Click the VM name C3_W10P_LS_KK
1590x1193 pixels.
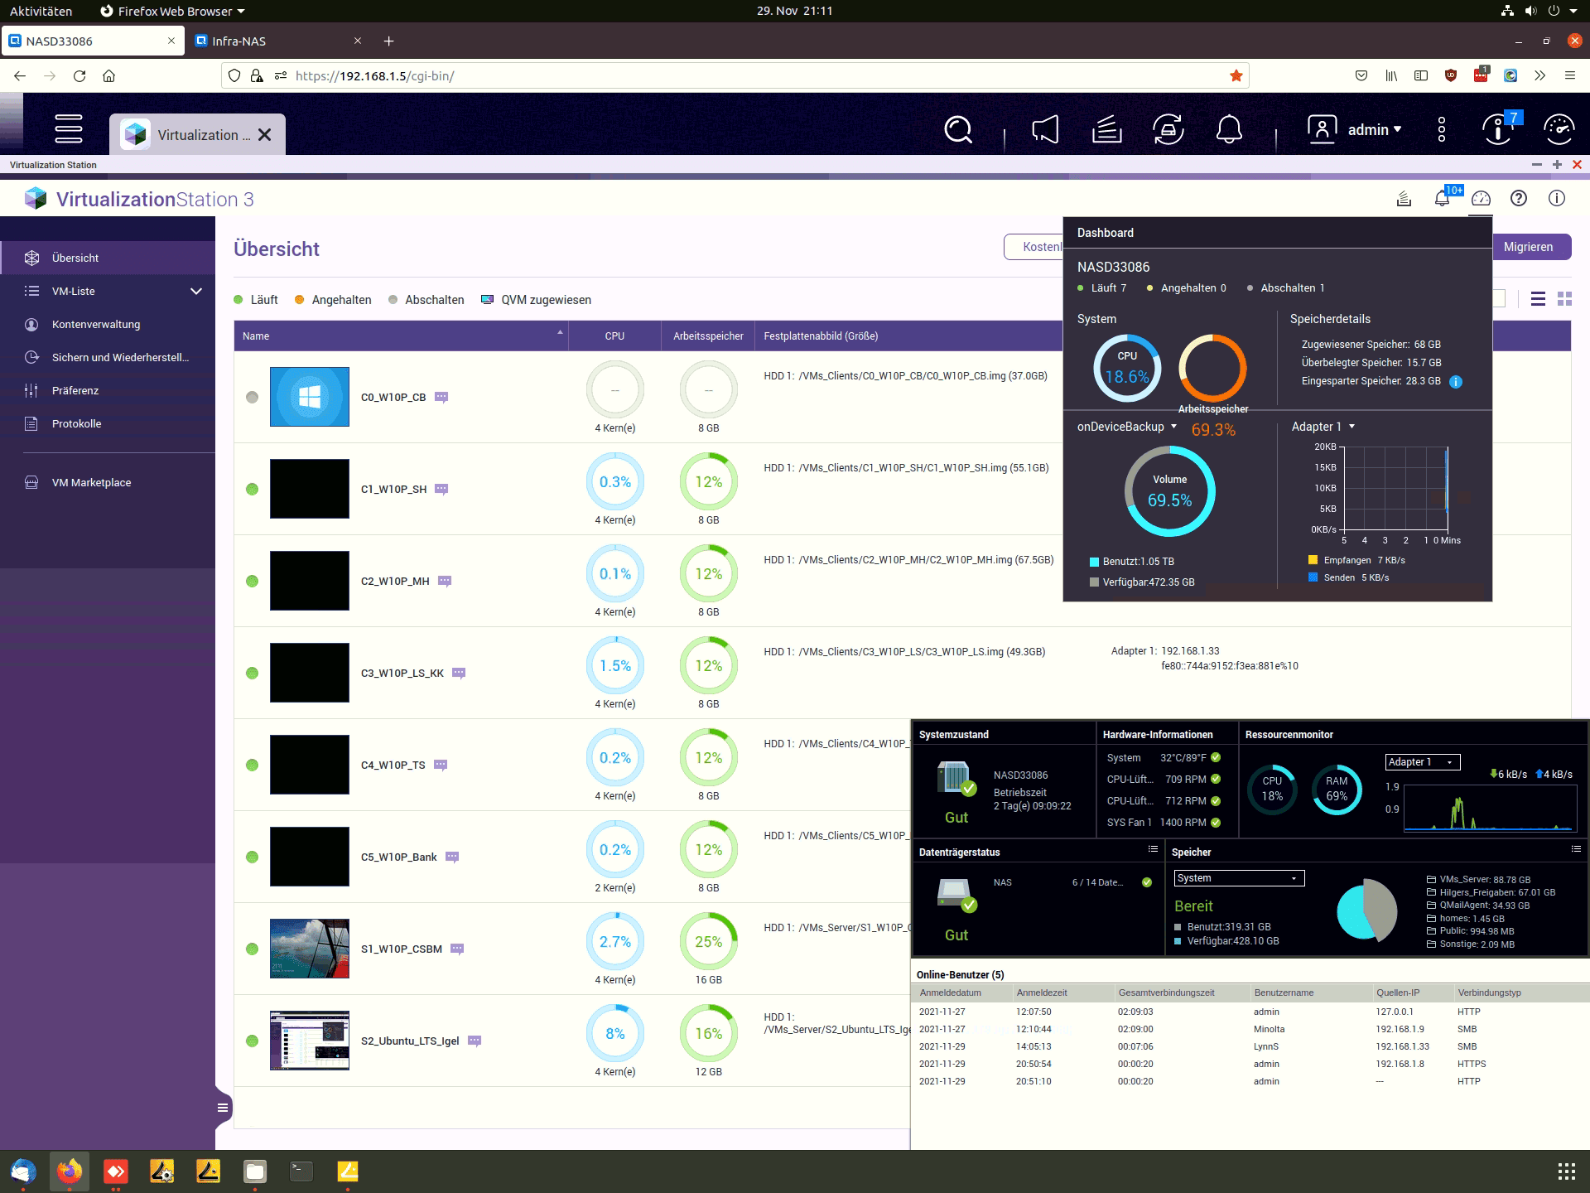[402, 673]
